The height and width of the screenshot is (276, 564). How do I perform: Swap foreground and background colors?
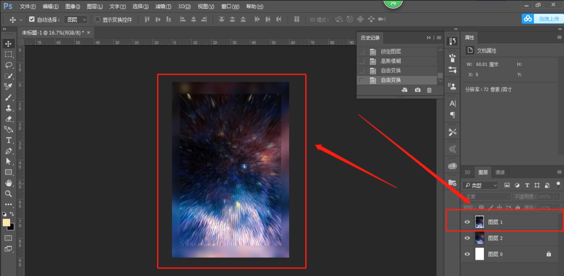[x=12, y=214]
